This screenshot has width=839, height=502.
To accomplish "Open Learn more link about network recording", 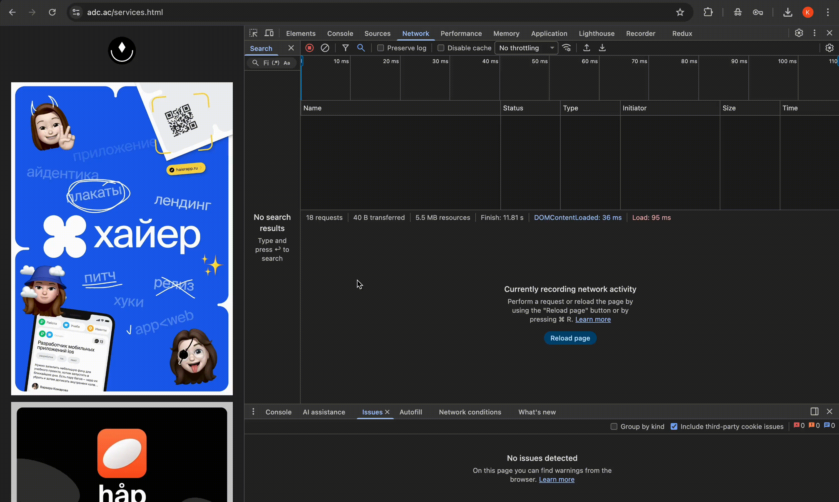I will [593, 319].
